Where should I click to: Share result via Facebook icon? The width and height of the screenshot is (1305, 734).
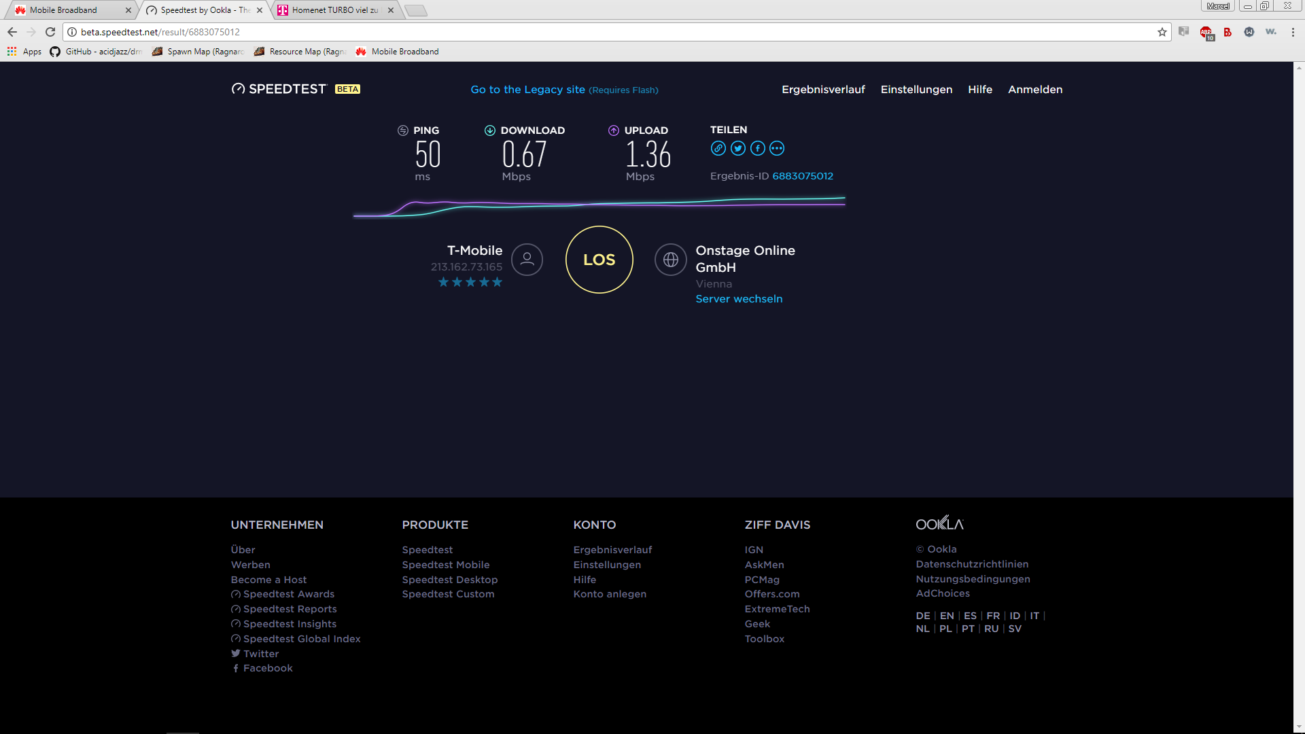pyautogui.click(x=758, y=148)
